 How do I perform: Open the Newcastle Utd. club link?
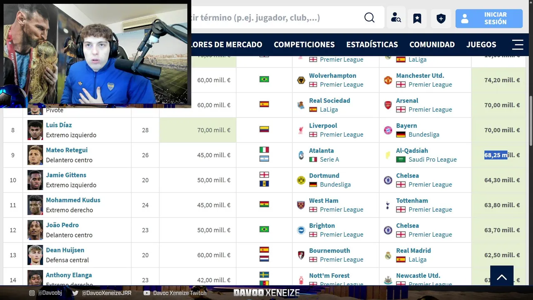418,275
